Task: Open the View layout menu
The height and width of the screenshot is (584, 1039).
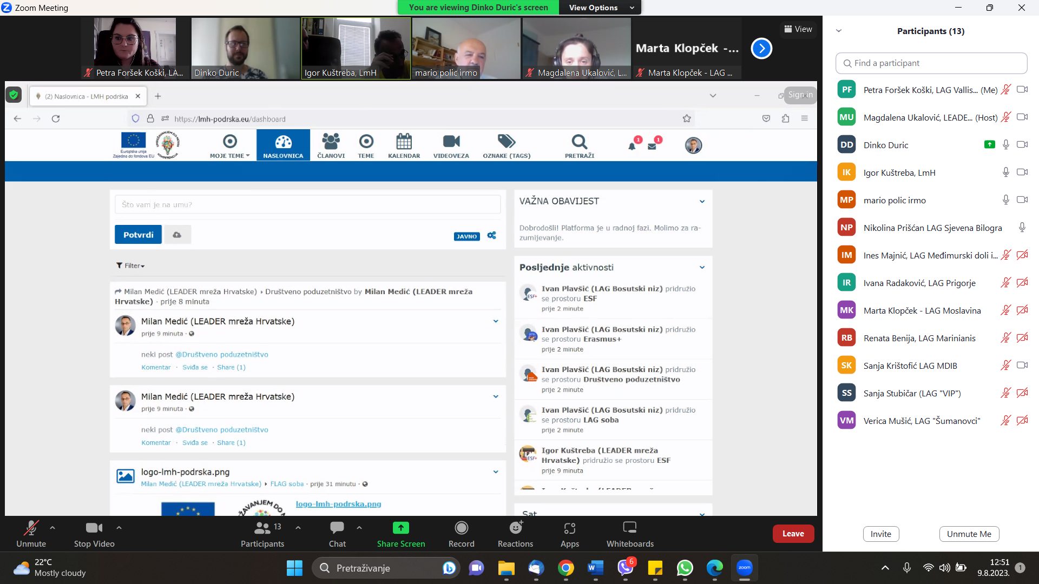Action: (x=798, y=29)
